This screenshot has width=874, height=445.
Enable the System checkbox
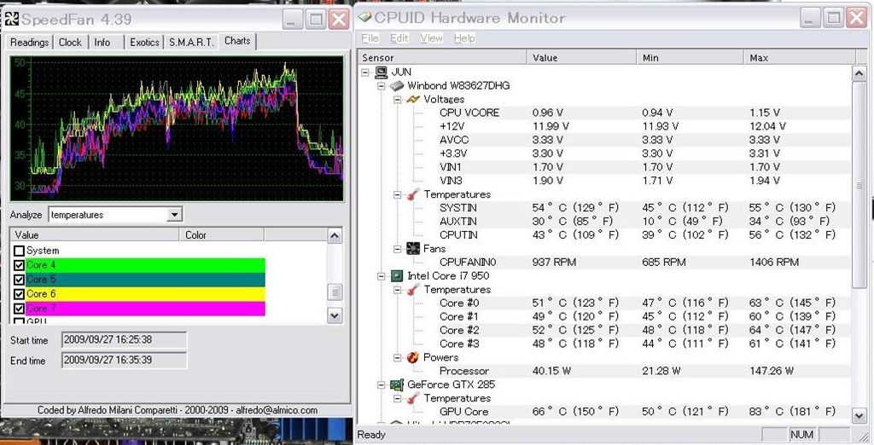19,251
